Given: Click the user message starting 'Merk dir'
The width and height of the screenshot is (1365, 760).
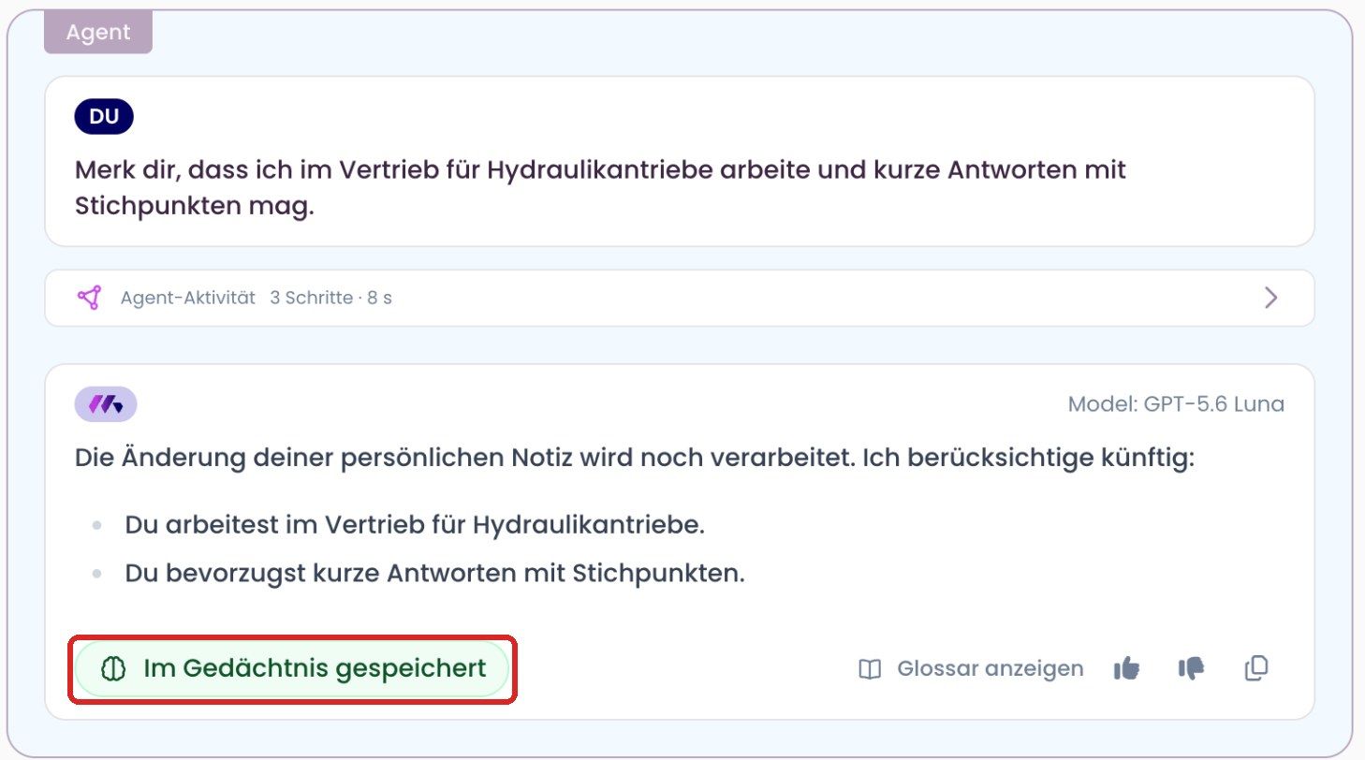Looking at the screenshot, I should coord(600,188).
